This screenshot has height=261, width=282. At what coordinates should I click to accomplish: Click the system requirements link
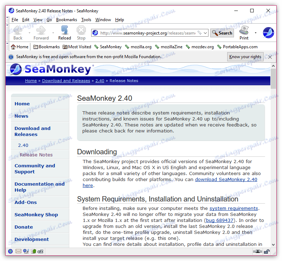point(234,208)
